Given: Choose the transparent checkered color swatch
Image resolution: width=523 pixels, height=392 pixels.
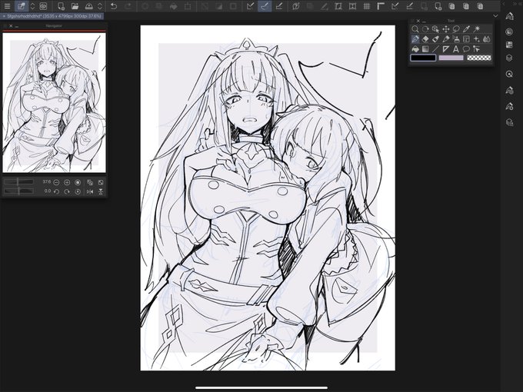Looking at the screenshot, I should click(x=479, y=58).
